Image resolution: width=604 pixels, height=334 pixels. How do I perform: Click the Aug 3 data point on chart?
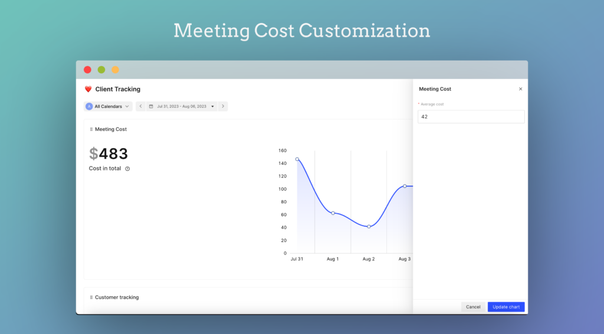tap(405, 186)
